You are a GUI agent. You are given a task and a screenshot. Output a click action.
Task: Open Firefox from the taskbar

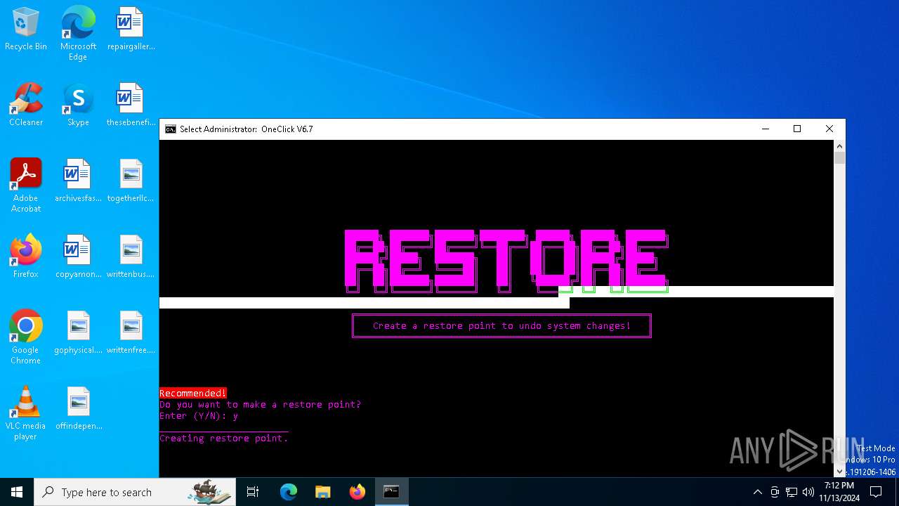(357, 492)
